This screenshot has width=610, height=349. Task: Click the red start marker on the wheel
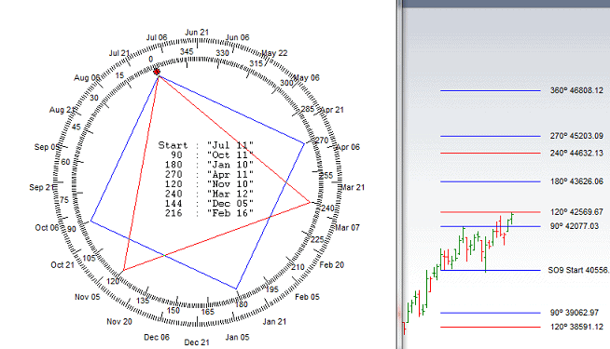[x=157, y=72]
